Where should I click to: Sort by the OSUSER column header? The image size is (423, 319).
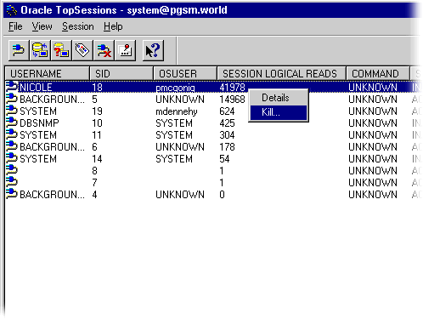click(x=185, y=74)
